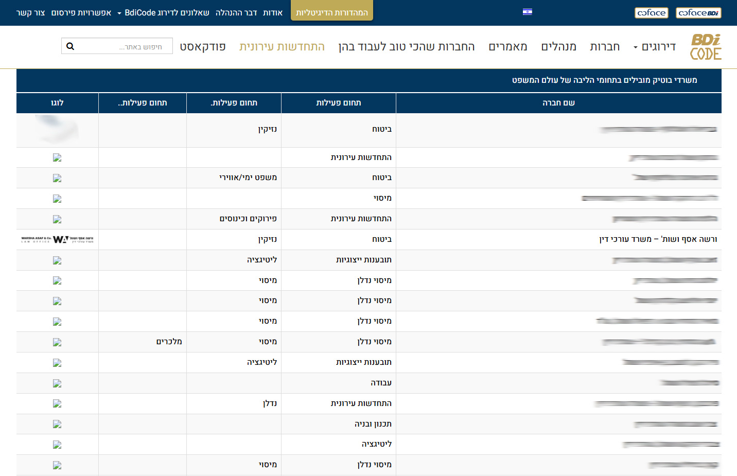Open the אפשרויות פירסום link
The image size is (737, 476).
point(81,13)
